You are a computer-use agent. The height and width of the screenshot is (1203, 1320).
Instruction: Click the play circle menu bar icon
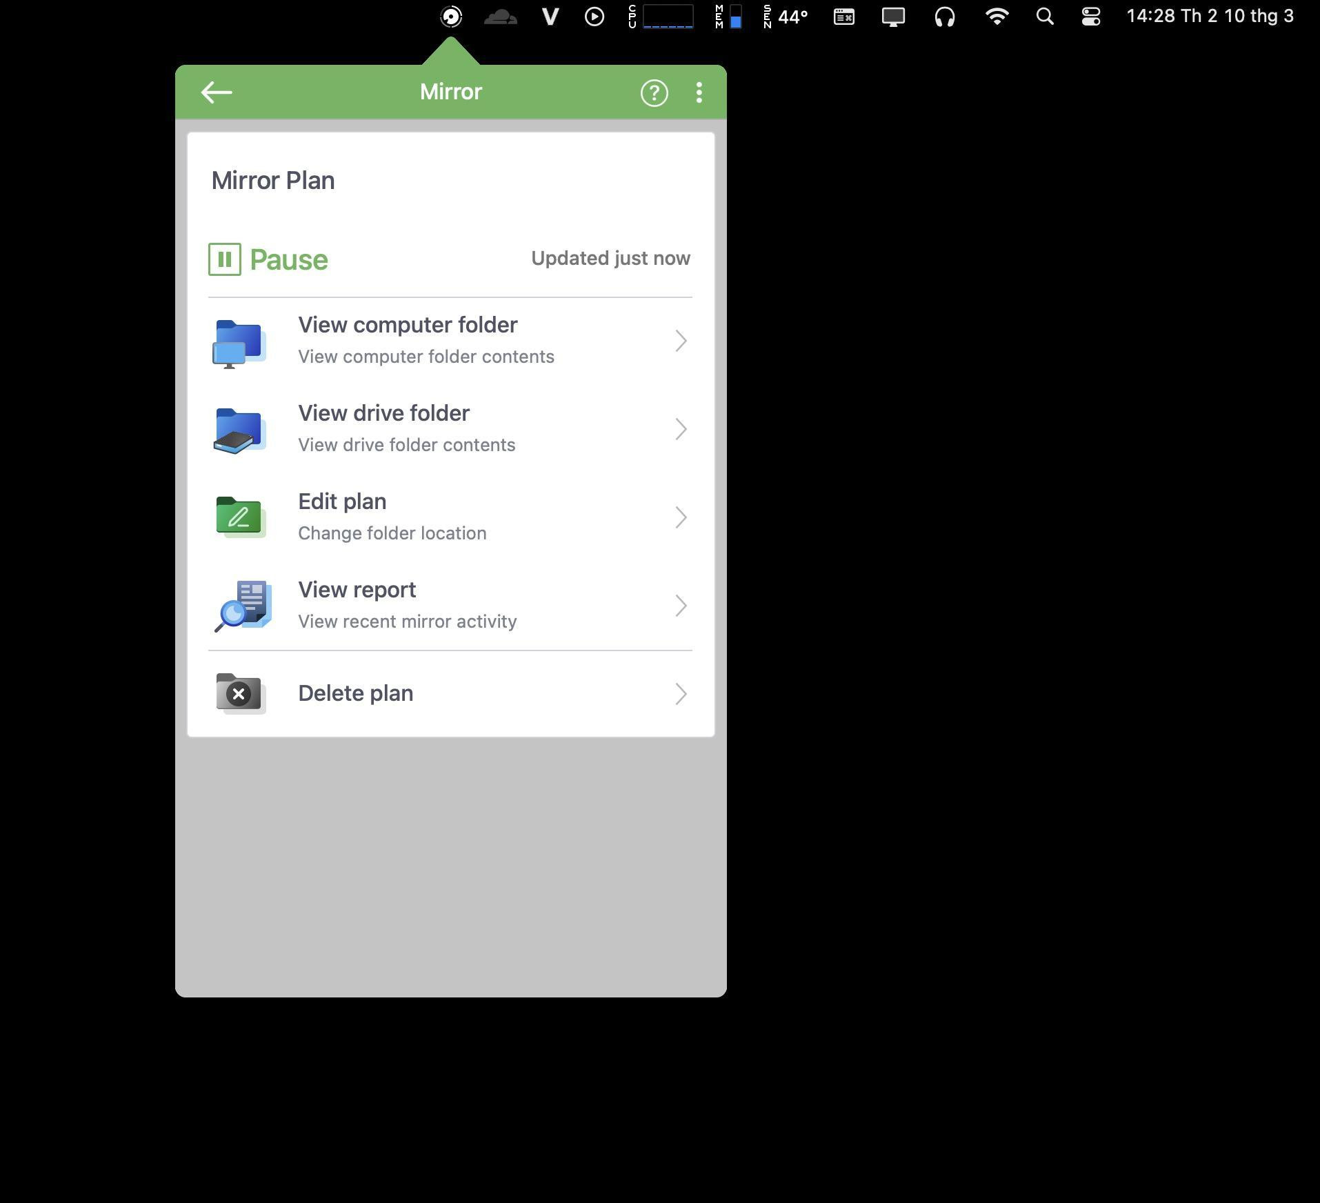[x=594, y=17]
